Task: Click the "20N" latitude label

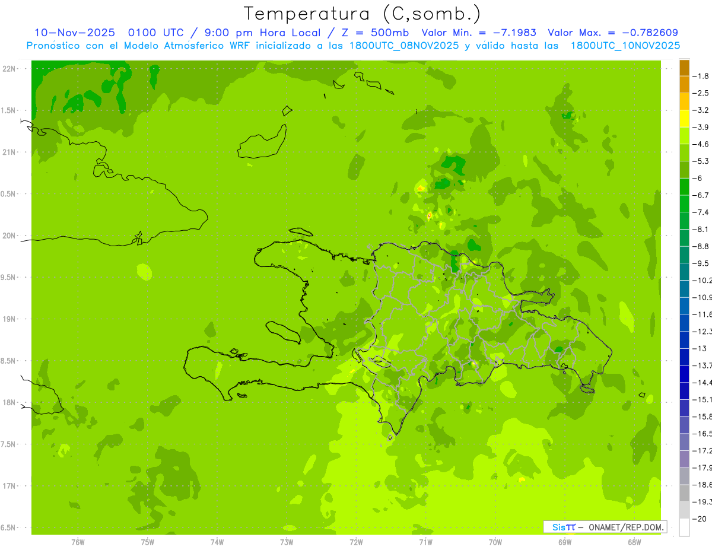Action: 9,236
